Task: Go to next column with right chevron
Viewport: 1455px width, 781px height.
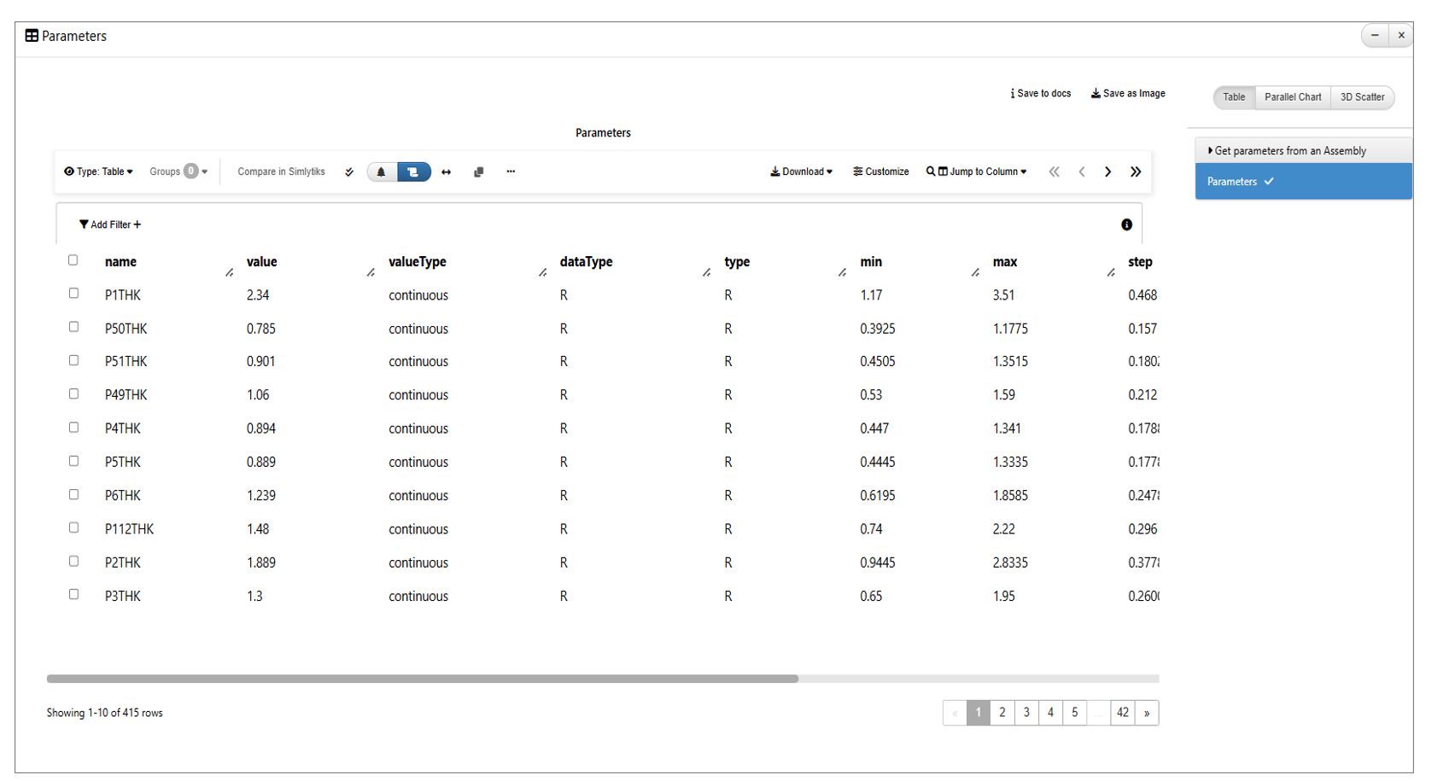Action: pos(1107,172)
